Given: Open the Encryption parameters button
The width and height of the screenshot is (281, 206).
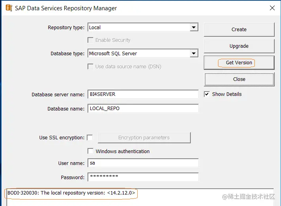Looking at the screenshot, I should click(x=144, y=138).
